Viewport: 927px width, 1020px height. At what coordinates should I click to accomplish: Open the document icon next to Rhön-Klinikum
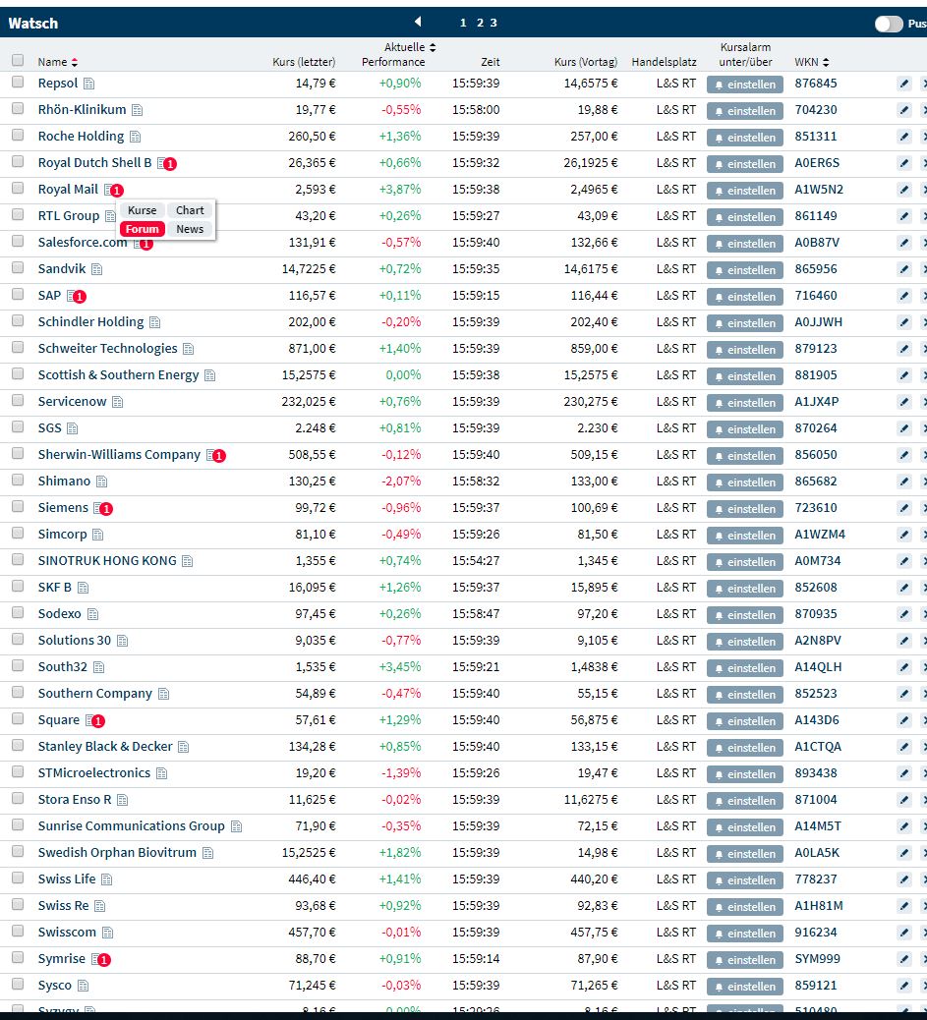pos(138,111)
